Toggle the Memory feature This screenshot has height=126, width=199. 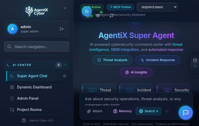(x=122, y=111)
